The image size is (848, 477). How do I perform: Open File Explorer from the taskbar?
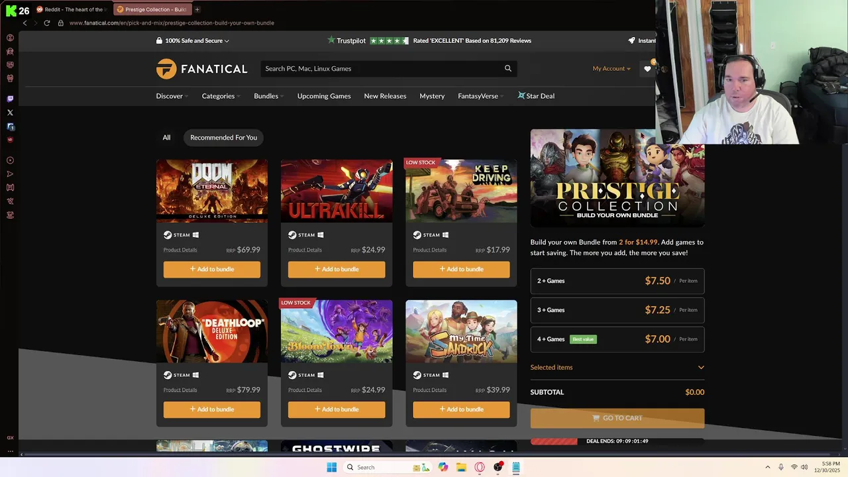pos(461,467)
